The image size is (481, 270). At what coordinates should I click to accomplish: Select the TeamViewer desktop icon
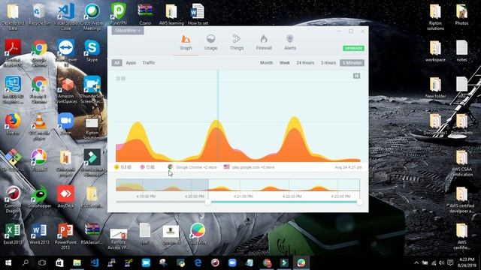65,52
